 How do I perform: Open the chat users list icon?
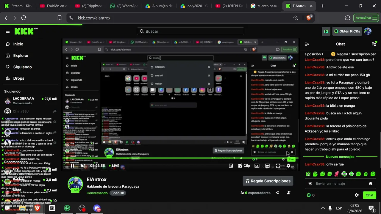click(374, 44)
